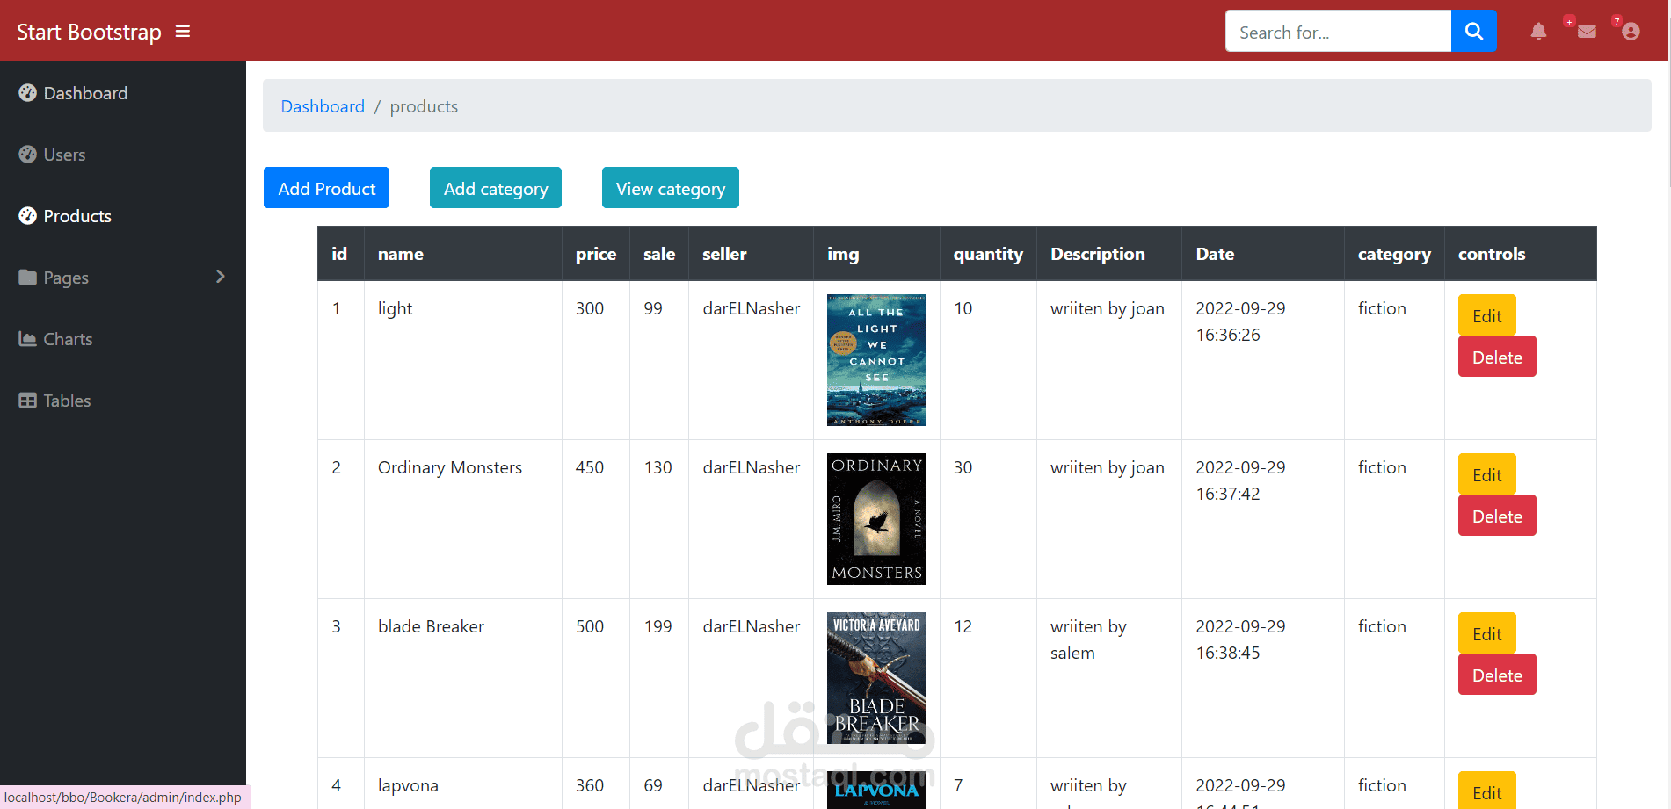Image resolution: width=1671 pixels, height=809 pixels.
Task: Open Charts in the sidebar
Action: click(x=123, y=338)
